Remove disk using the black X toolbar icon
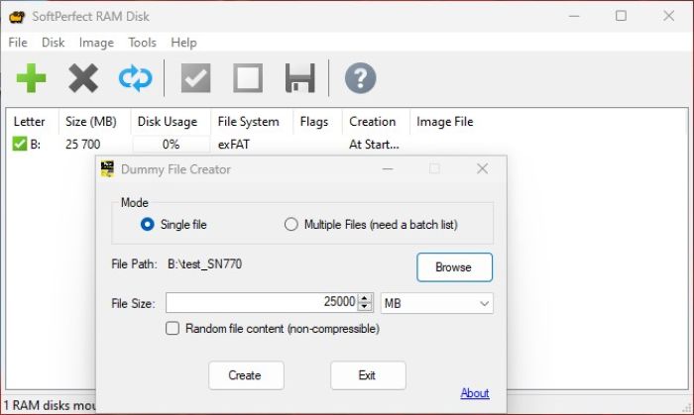 coord(83,78)
